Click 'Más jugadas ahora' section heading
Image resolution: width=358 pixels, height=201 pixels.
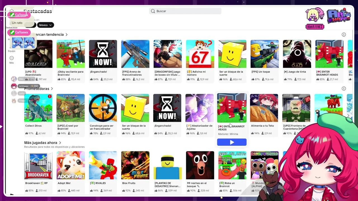(41, 143)
